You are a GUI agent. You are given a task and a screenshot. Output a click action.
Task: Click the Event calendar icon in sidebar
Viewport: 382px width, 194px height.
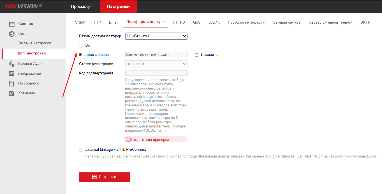[12, 83]
